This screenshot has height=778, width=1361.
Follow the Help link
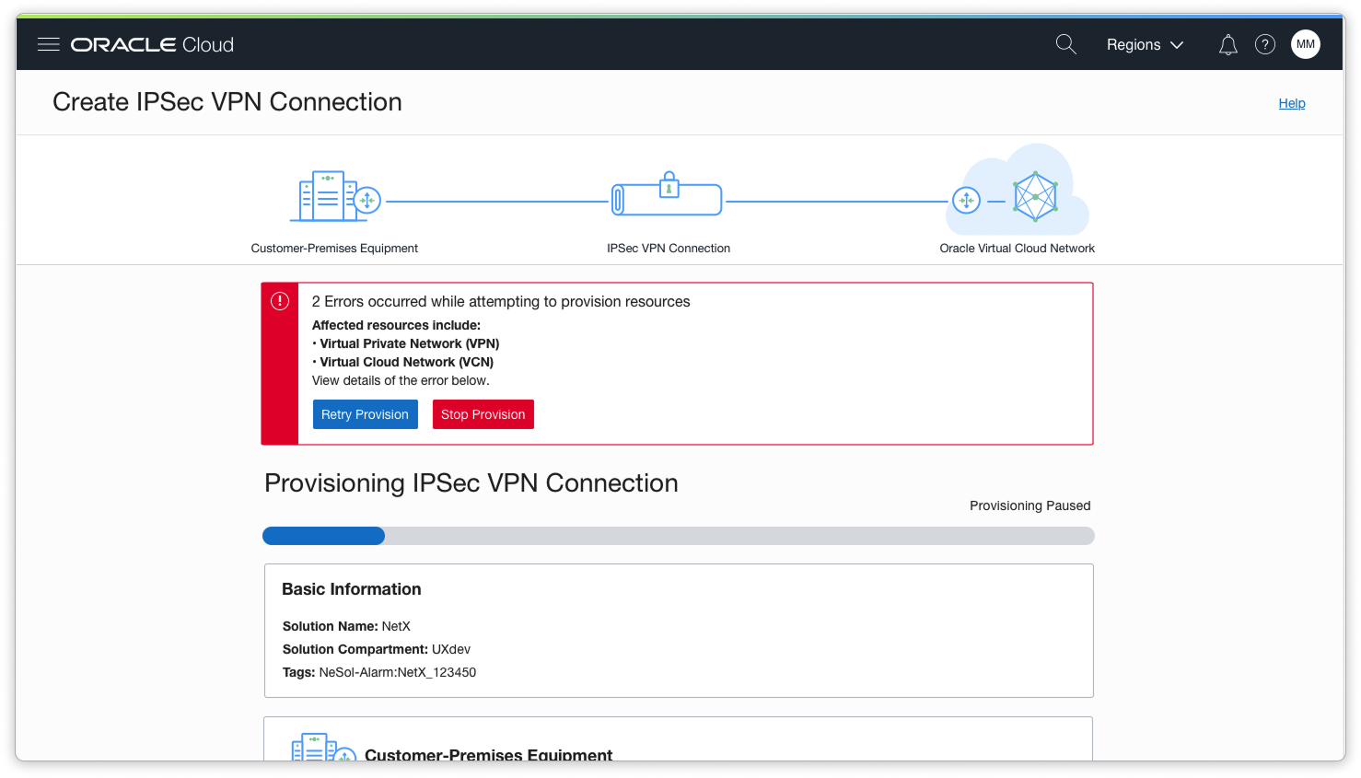pos(1292,103)
